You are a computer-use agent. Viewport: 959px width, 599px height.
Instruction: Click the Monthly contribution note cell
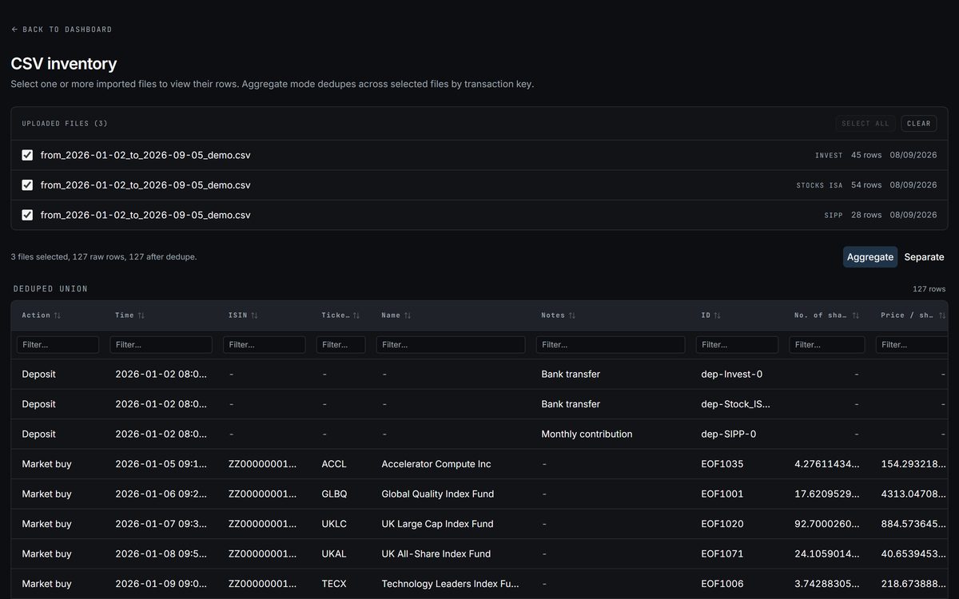pos(587,434)
